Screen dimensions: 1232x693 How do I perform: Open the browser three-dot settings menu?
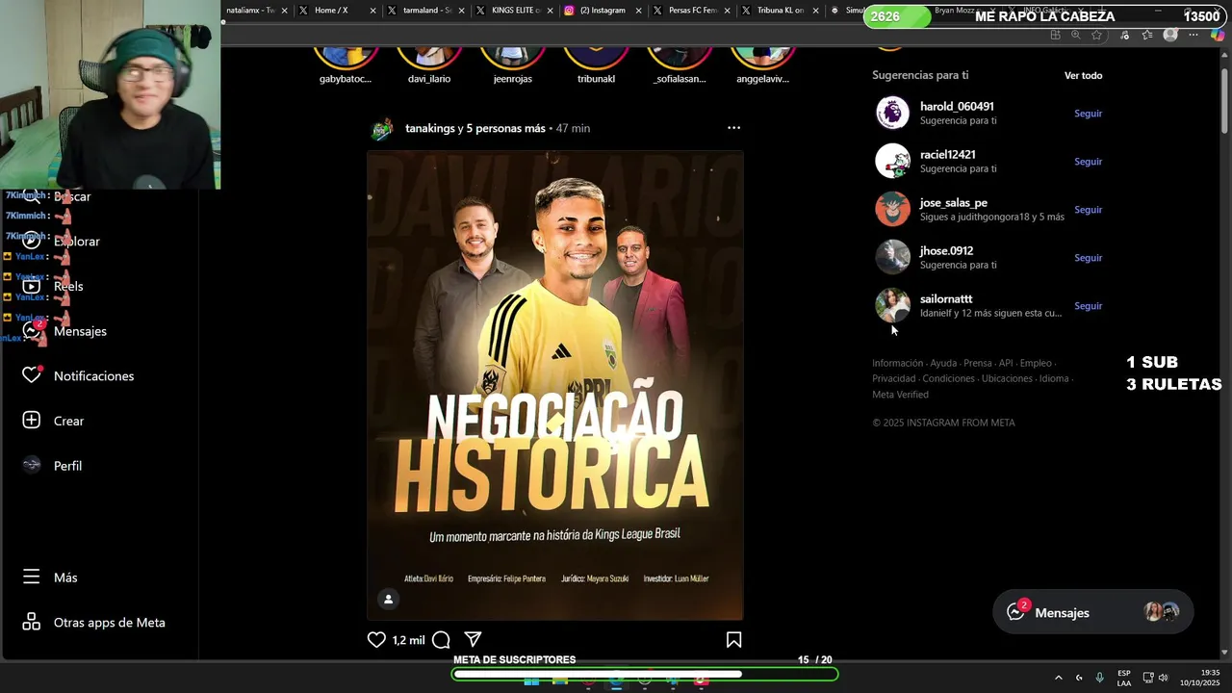[x=1193, y=35]
